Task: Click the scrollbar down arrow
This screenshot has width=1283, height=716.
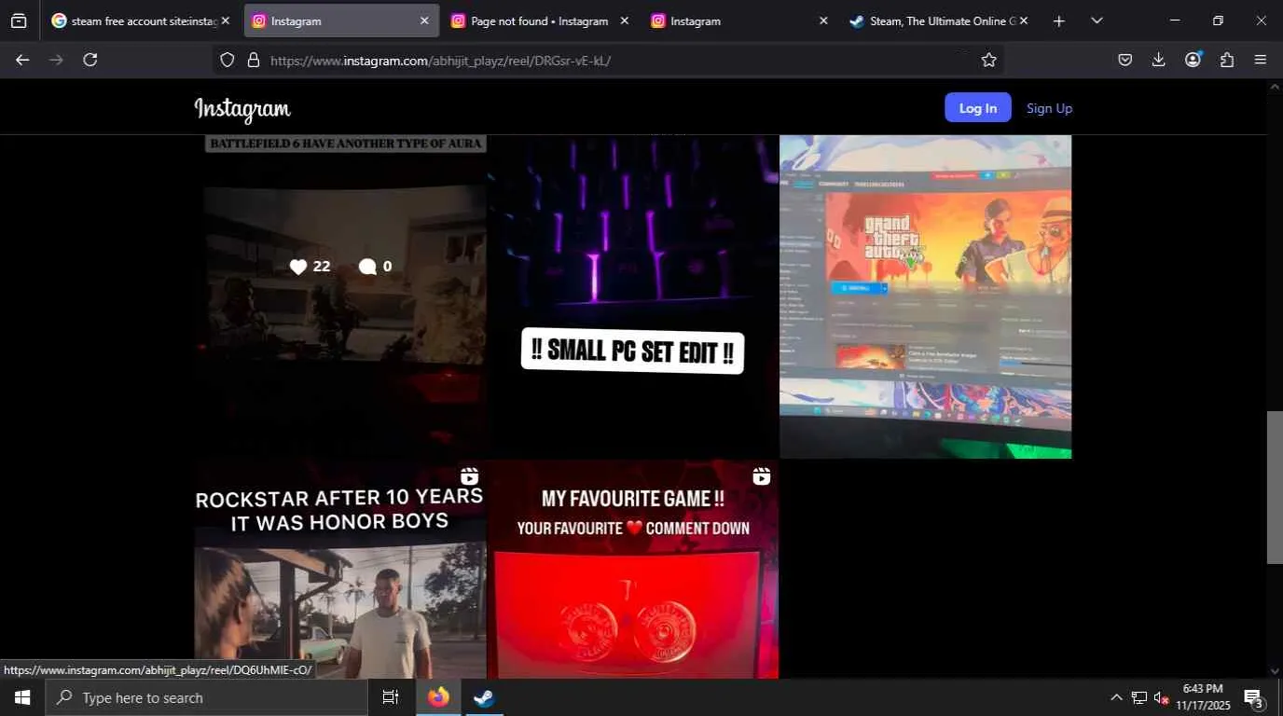Action: coord(1275,670)
